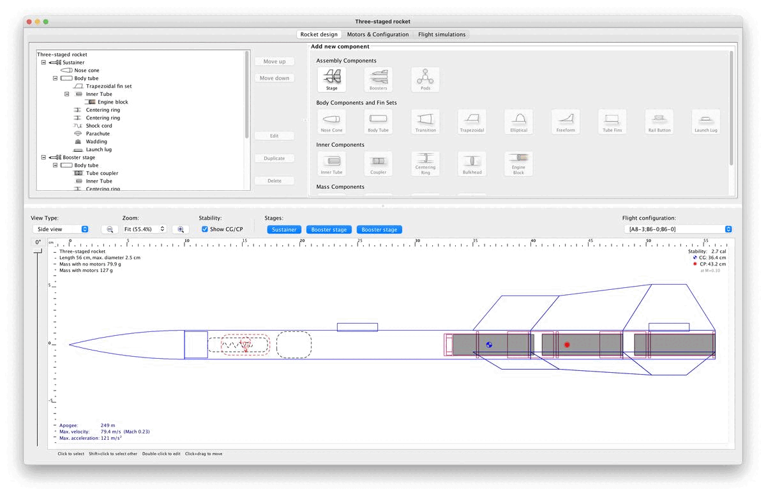Insert a new Stage assembly
766x496 pixels.
(x=331, y=79)
